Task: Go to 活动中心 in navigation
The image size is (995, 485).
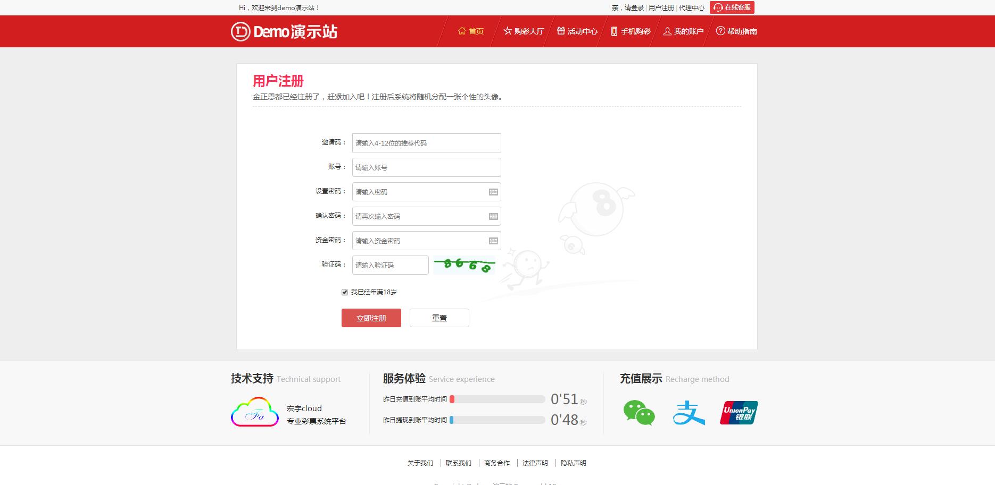Action: pos(577,31)
